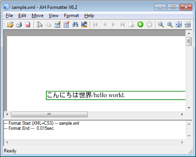The image size is (196, 157).
Task: Print the document using the printer icon
Action: coord(19,24)
